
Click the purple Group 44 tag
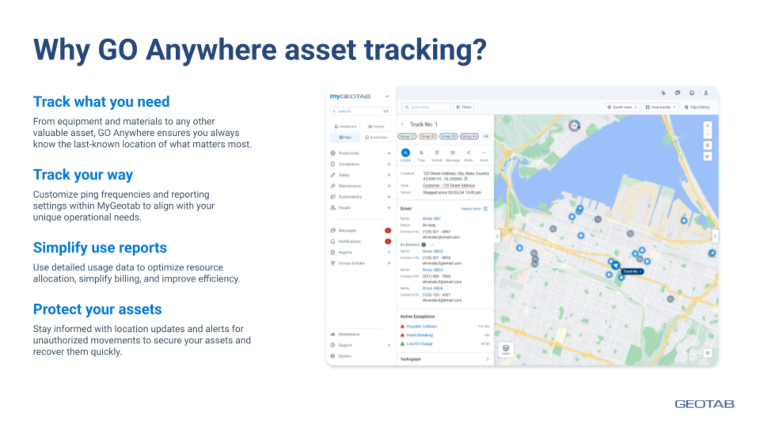click(469, 136)
